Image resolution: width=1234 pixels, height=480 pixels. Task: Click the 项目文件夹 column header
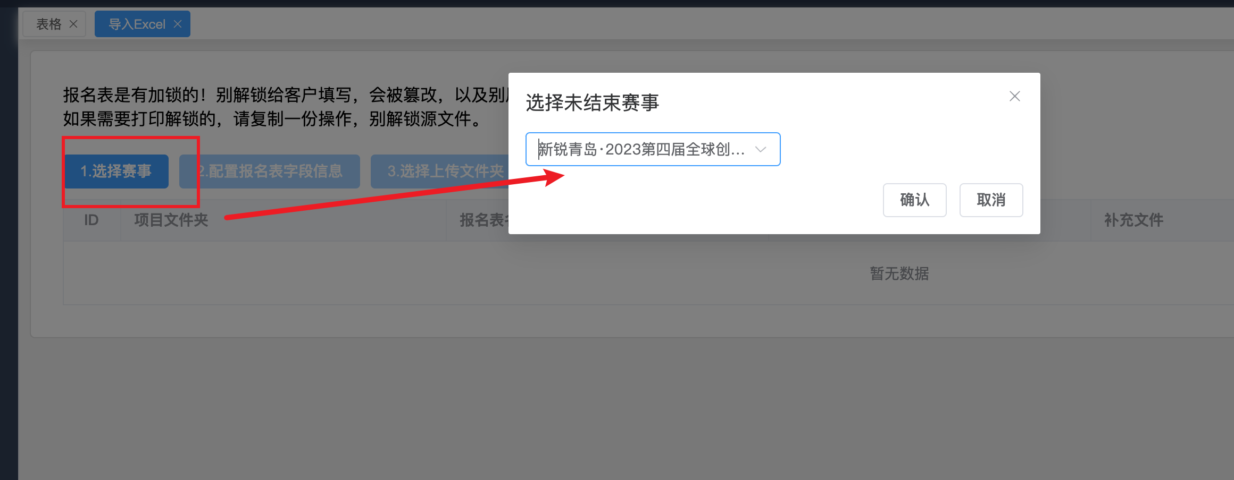click(171, 220)
